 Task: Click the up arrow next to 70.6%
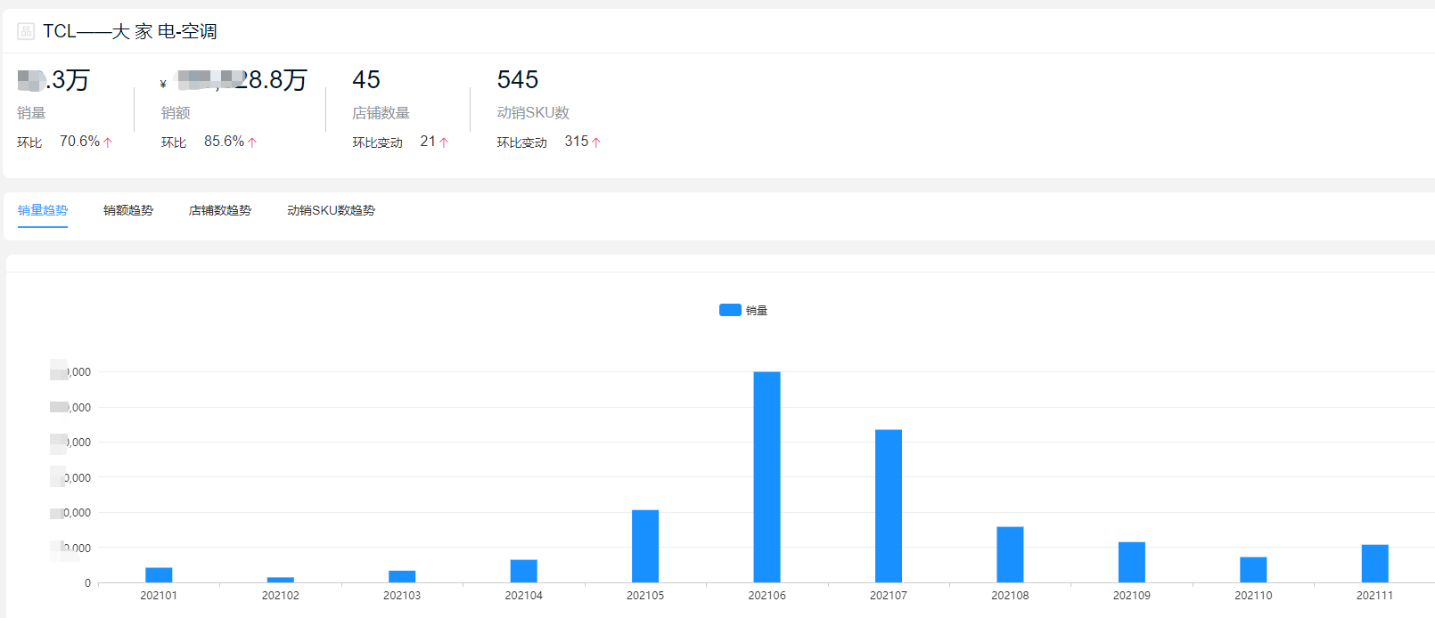(x=108, y=142)
